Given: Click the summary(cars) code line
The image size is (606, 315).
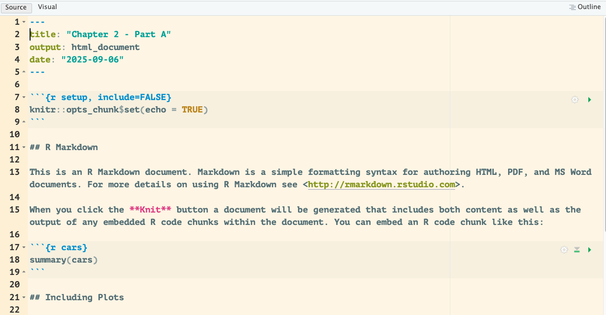Looking at the screenshot, I should click(x=64, y=260).
